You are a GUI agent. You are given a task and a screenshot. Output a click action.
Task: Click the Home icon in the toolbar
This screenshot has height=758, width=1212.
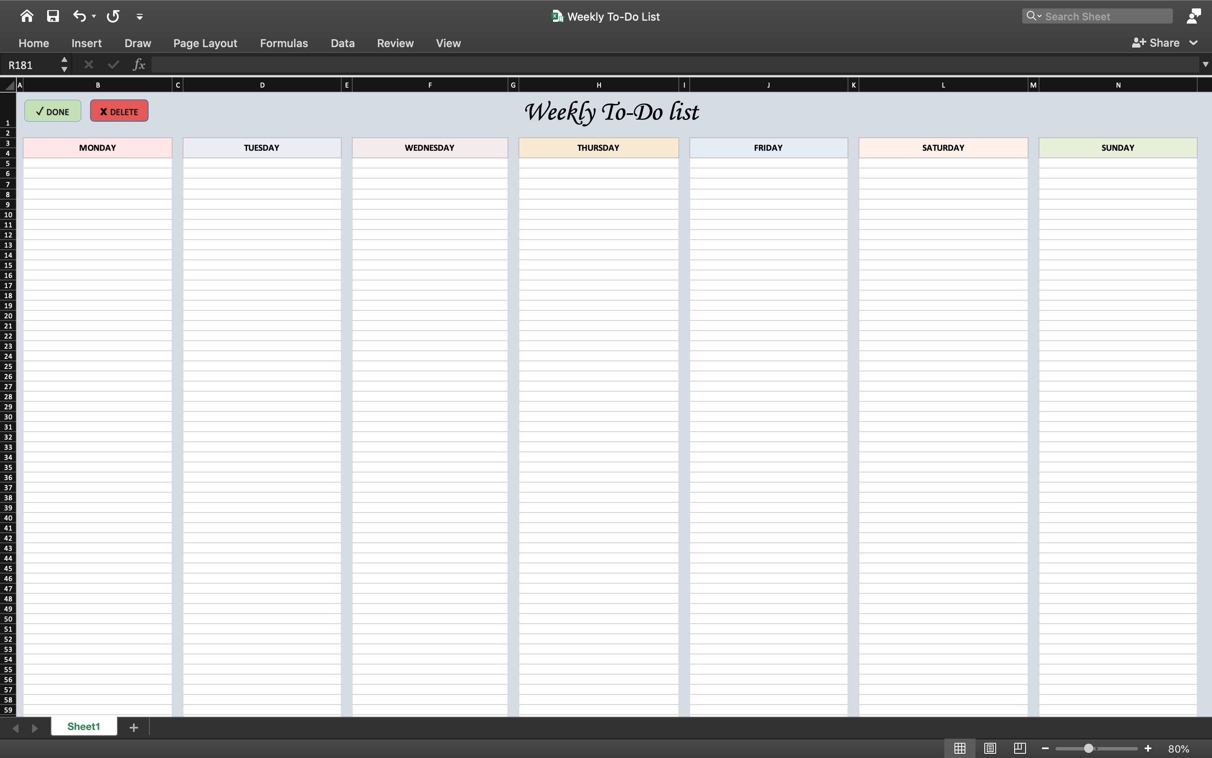[x=27, y=16]
